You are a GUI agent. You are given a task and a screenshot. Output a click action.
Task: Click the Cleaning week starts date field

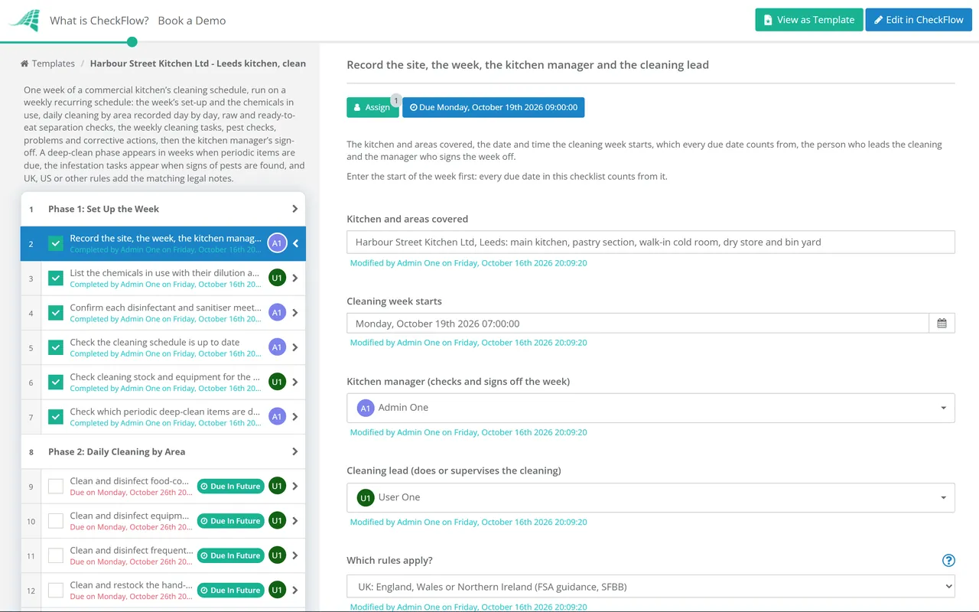pos(638,324)
